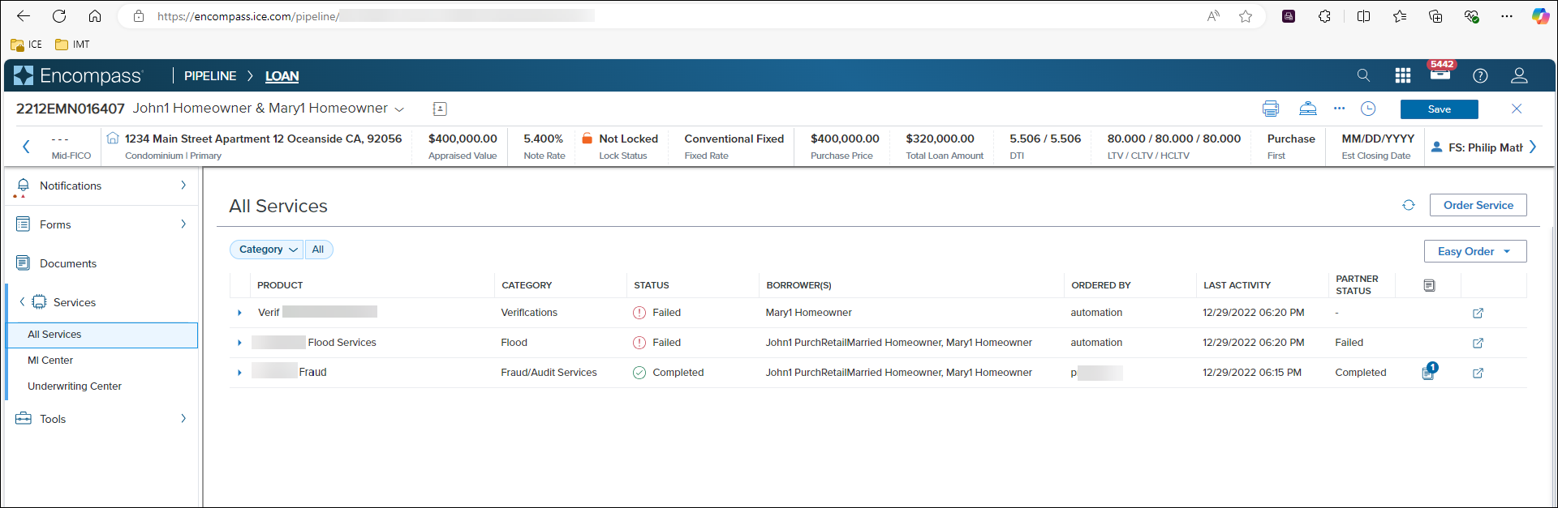Open the Easy Order dropdown

1474,251
